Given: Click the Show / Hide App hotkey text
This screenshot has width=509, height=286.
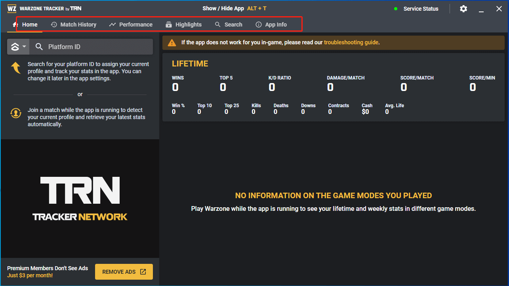Looking at the screenshot, I should pyautogui.click(x=234, y=8).
